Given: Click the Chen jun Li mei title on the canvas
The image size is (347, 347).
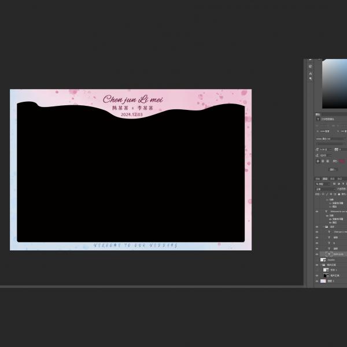Looking at the screenshot, I should tap(132, 99).
